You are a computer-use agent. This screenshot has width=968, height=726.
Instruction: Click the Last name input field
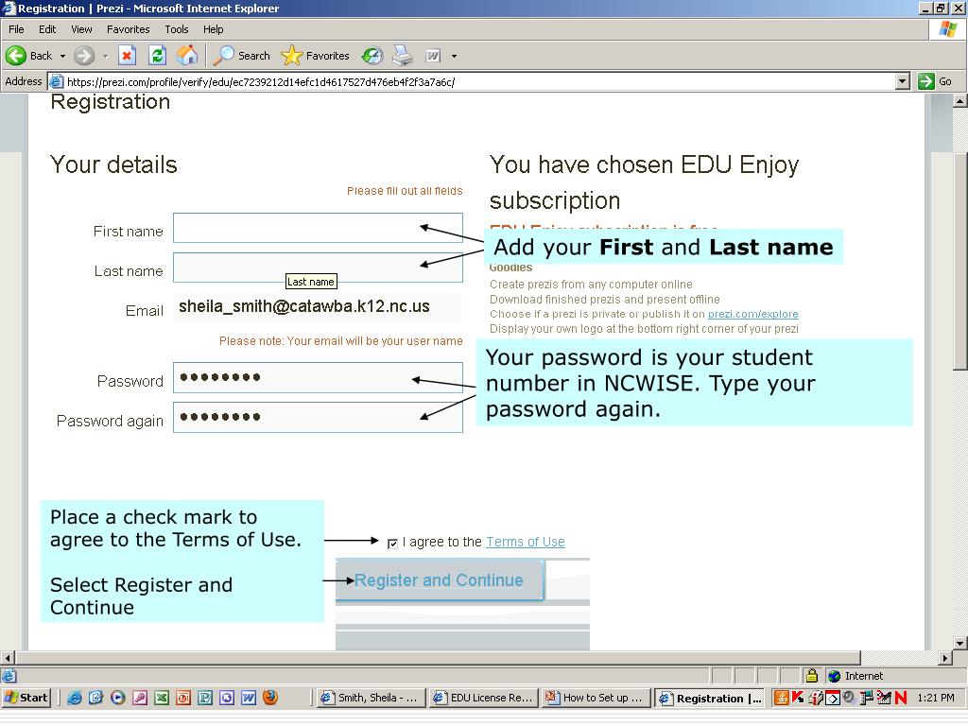pyautogui.click(x=318, y=268)
